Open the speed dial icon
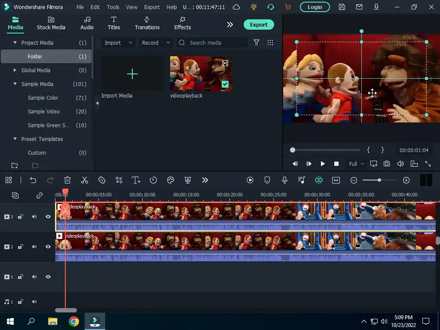The width and height of the screenshot is (440, 330). click(x=153, y=180)
